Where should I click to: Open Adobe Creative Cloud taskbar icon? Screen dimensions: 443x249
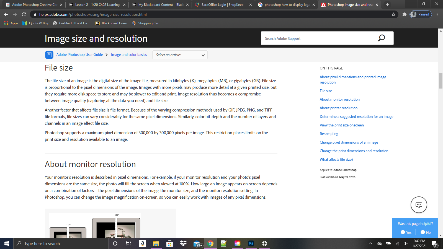pos(238,243)
